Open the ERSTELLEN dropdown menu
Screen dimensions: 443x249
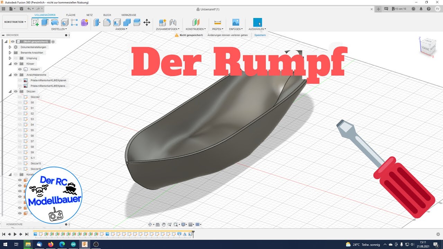[x=59, y=29]
